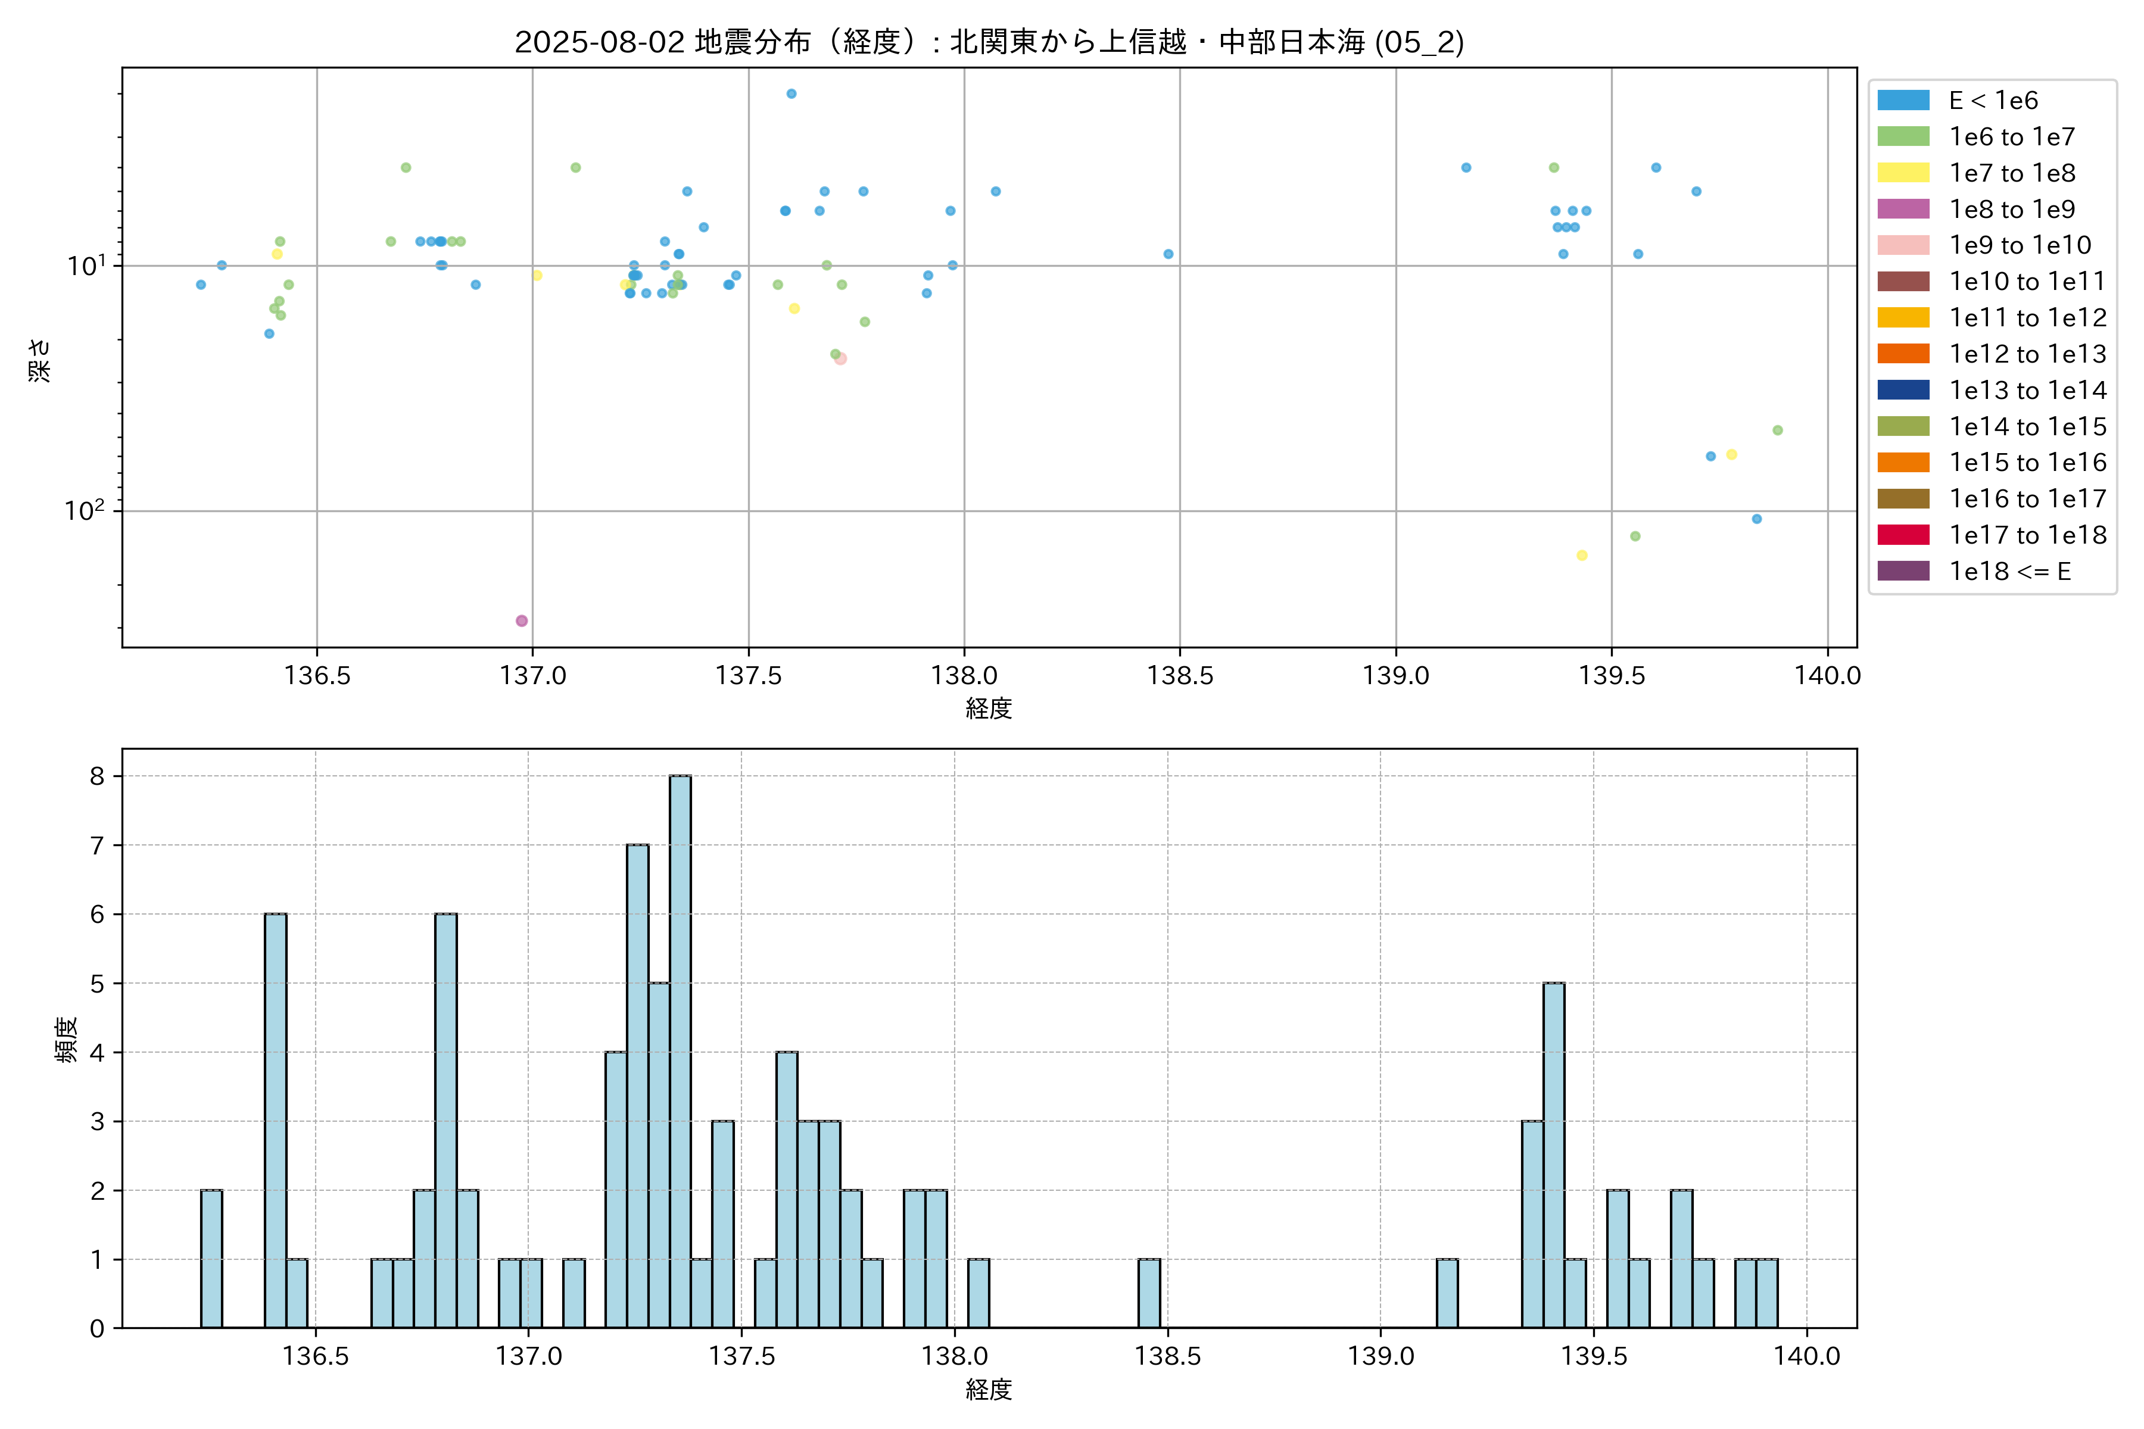Click the lone histogram bar near 138.5
This screenshot has height=1429, width=2144.
coord(1149,1292)
